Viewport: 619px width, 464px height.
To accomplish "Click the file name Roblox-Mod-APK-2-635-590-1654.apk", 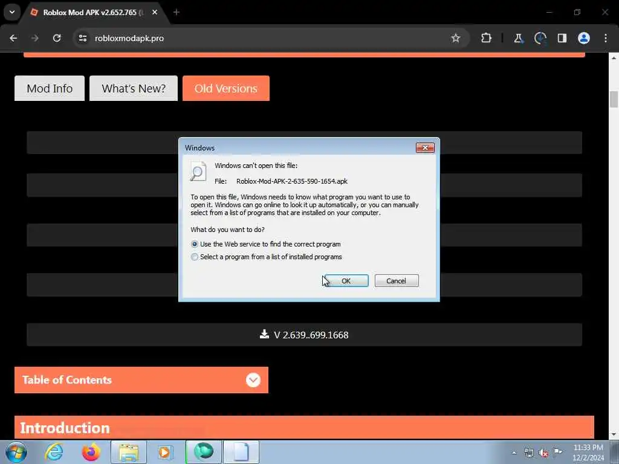I will (292, 181).
